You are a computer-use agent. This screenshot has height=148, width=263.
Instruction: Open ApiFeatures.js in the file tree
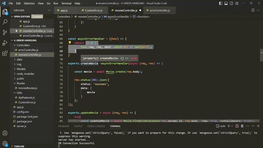click(32, 97)
